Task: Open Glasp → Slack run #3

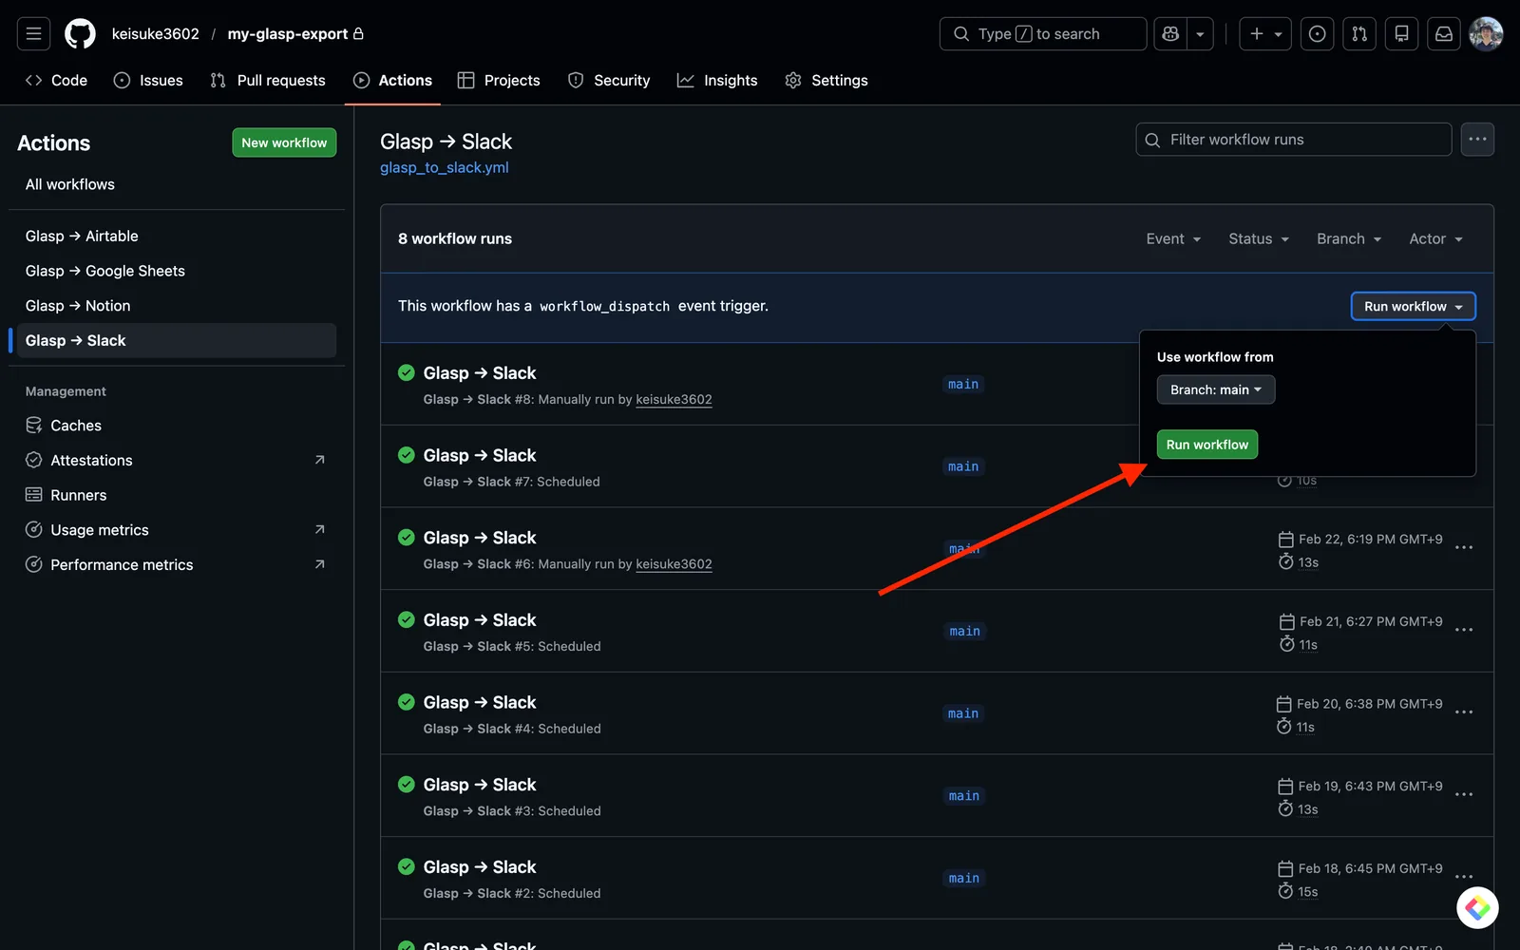Action: coord(480,786)
